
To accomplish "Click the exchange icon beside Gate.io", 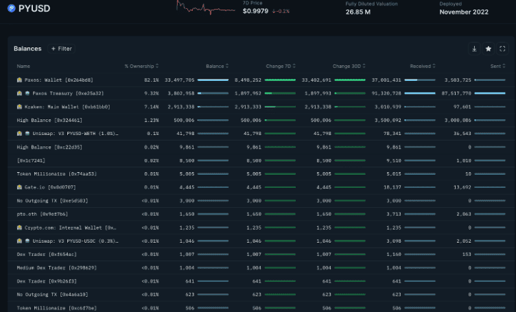I will tap(19, 187).
